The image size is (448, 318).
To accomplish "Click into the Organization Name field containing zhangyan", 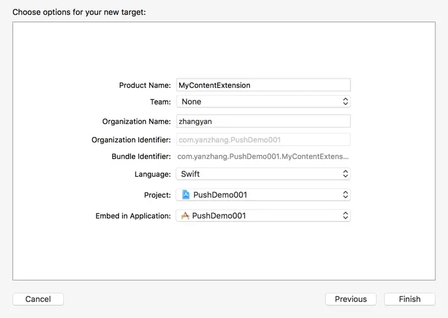I will 263,121.
